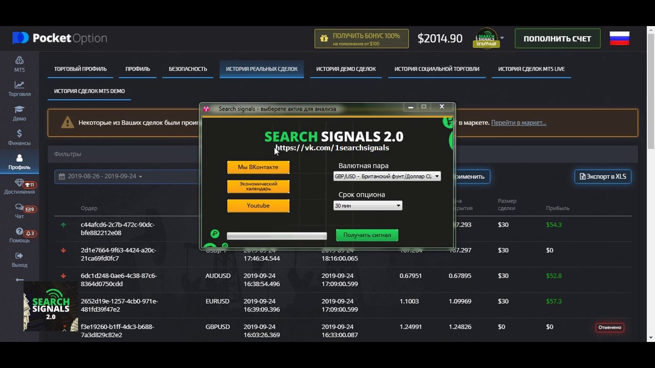Expand the account dropdown arrow beside avatar

(502, 38)
